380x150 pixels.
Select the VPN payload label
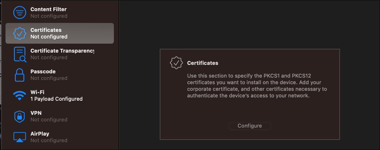36,113
